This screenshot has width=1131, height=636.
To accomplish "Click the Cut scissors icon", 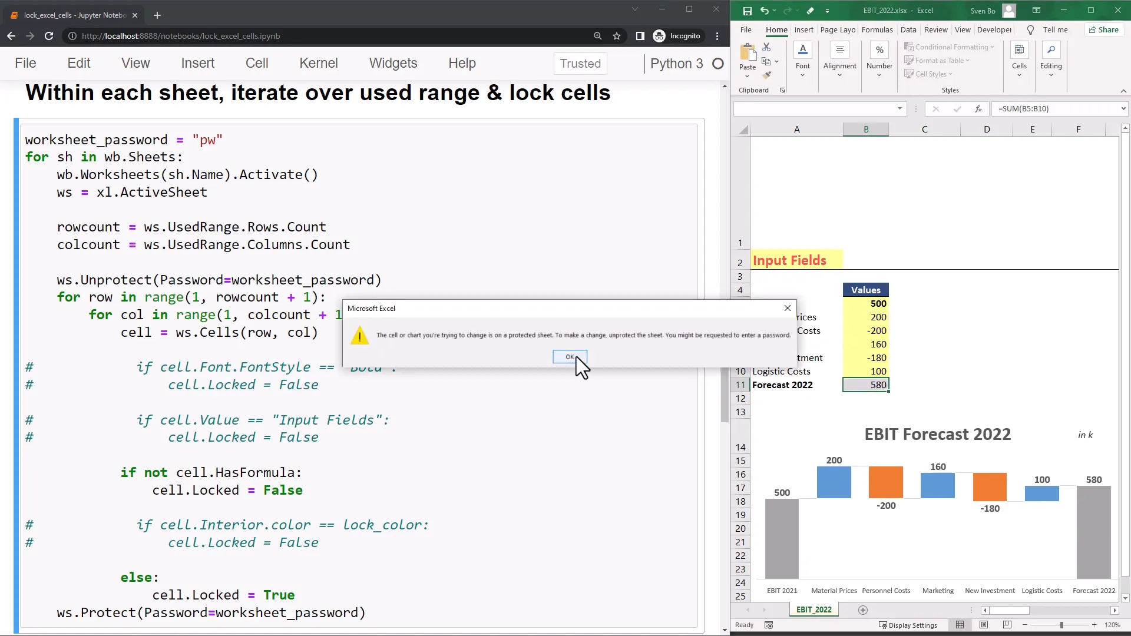I will coord(766,47).
